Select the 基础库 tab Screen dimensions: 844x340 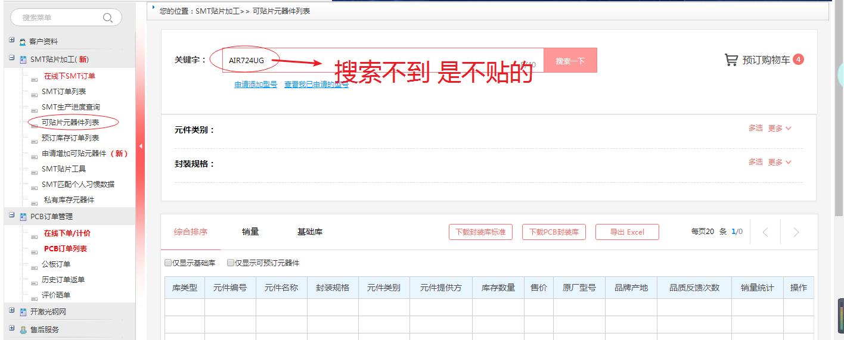pyautogui.click(x=310, y=232)
